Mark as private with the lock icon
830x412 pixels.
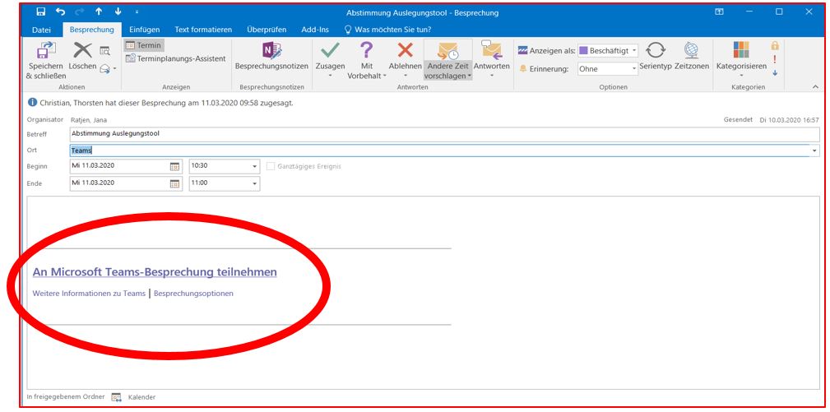(x=775, y=46)
